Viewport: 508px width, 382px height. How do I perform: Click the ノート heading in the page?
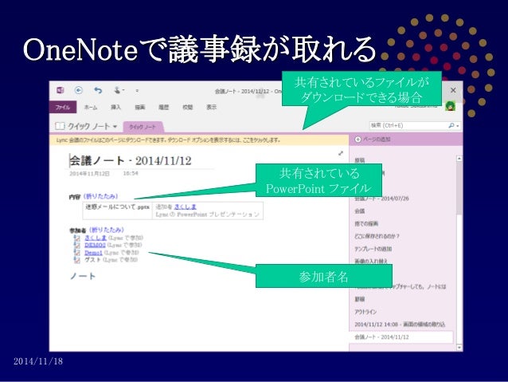(x=83, y=276)
